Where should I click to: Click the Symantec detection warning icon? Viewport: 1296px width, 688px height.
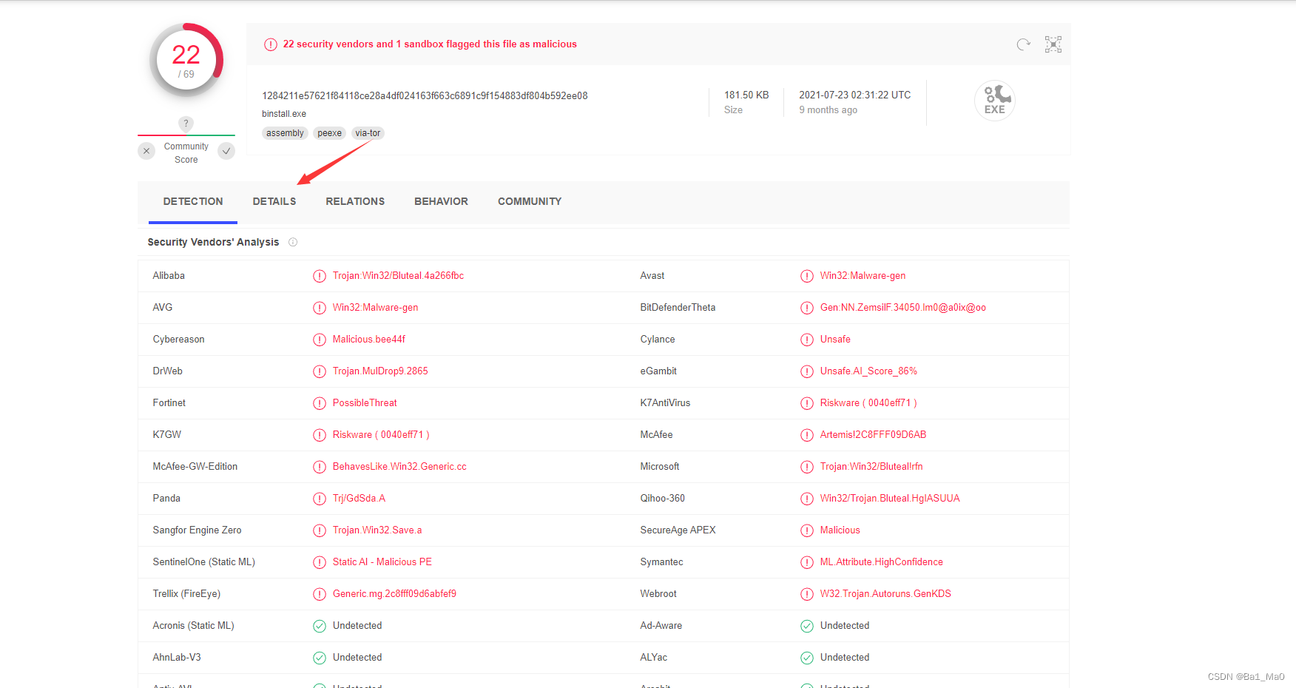807,562
